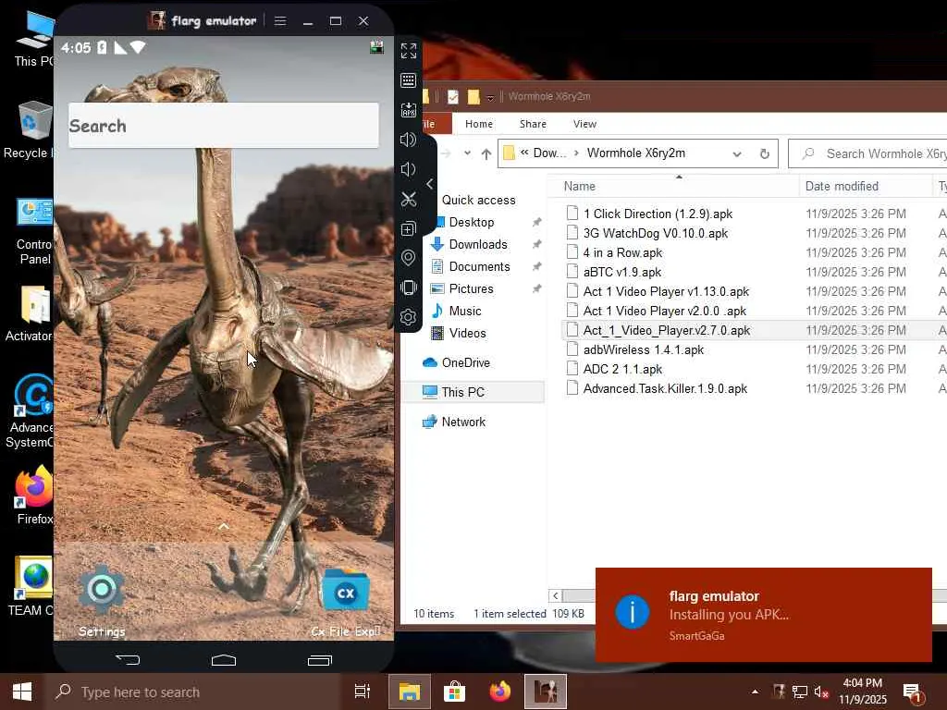Viewport: 947px width, 710px height.
Task: Open OneDrive in navigation pane
Action: (x=466, y=362)
